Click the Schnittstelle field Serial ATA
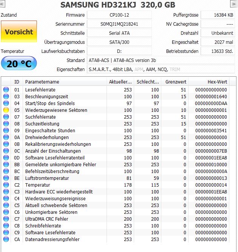The width and height of the screenshot is (238, 252). 119,33
